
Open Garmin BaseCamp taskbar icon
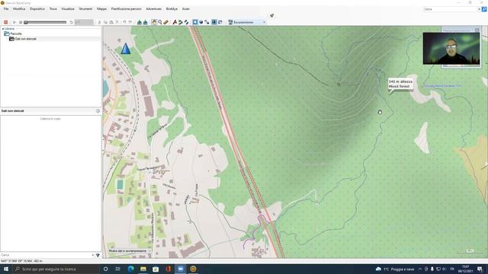(193, 269)
